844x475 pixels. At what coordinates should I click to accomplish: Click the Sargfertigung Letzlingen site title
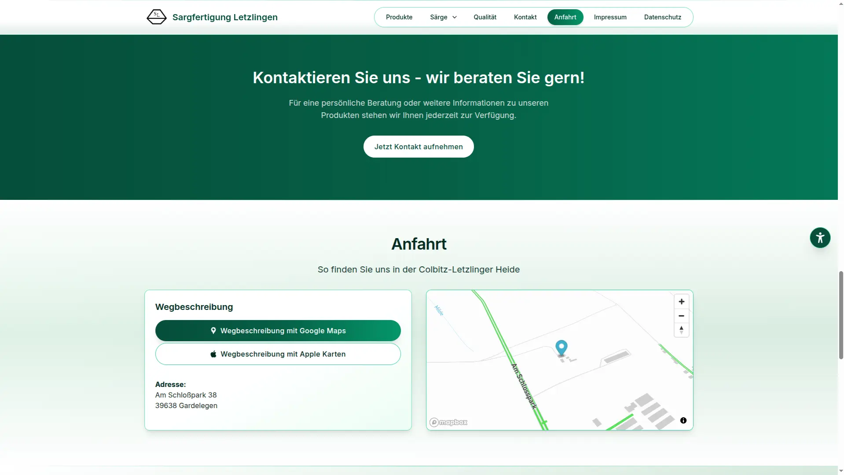click(225, 17)
